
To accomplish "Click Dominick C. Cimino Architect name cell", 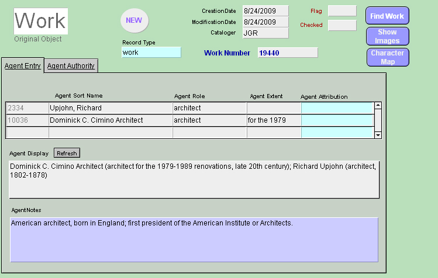I will (x=110, y=120).
